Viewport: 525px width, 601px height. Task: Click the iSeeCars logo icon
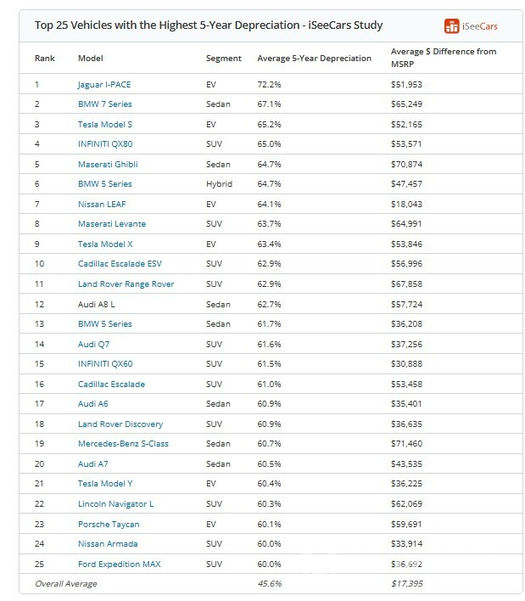point(451,26)
